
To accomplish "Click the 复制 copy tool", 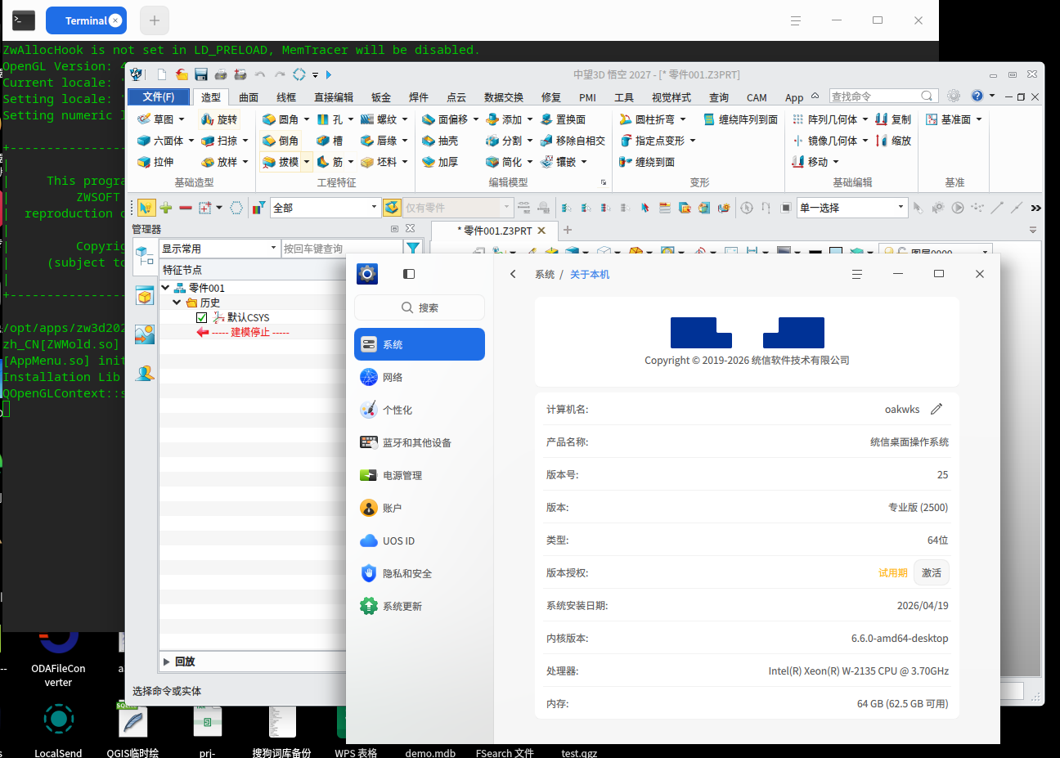I will 893,119.
